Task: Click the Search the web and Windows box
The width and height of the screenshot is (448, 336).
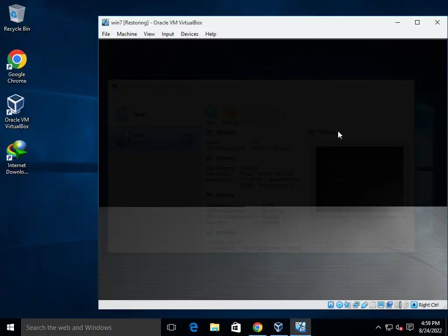Action: click(91, 327)
